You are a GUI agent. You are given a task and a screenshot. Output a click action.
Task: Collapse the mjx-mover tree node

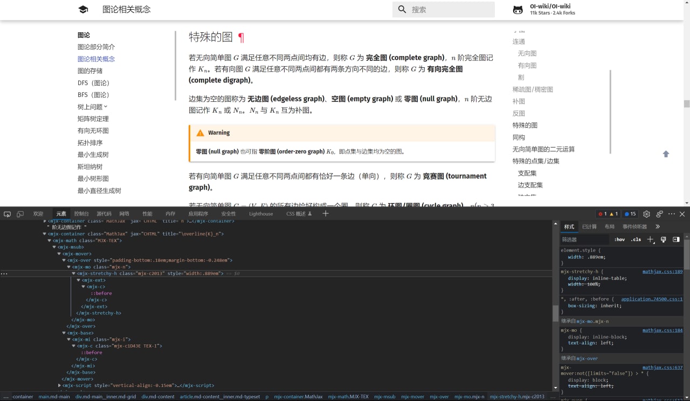(x=59, y=253)
